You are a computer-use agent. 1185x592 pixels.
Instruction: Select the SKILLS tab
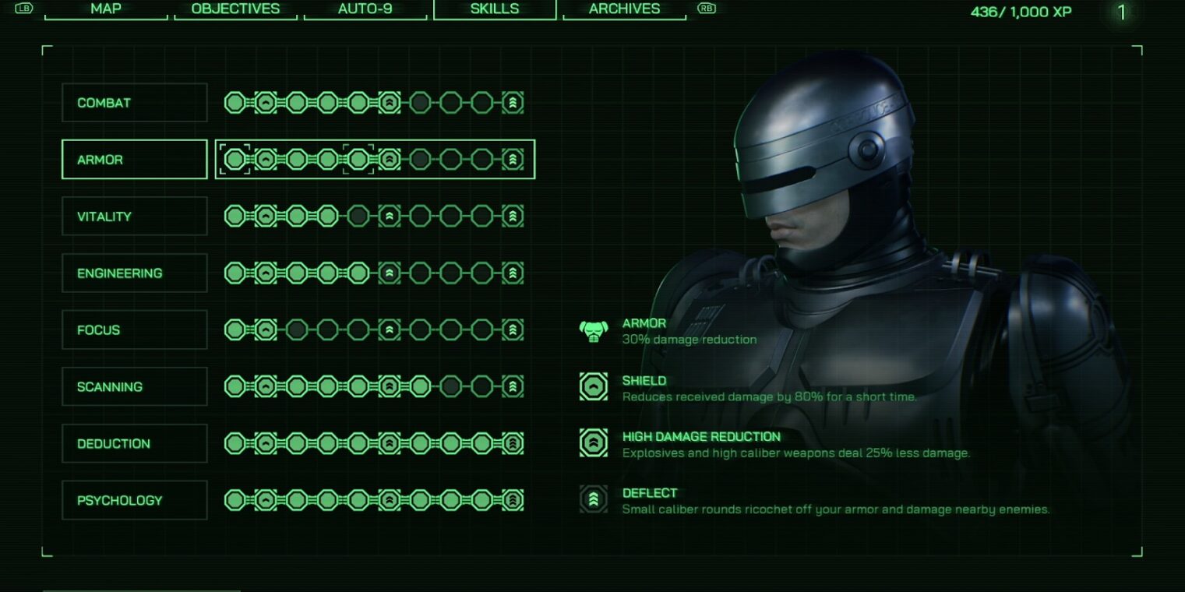(x=495, y=9)
